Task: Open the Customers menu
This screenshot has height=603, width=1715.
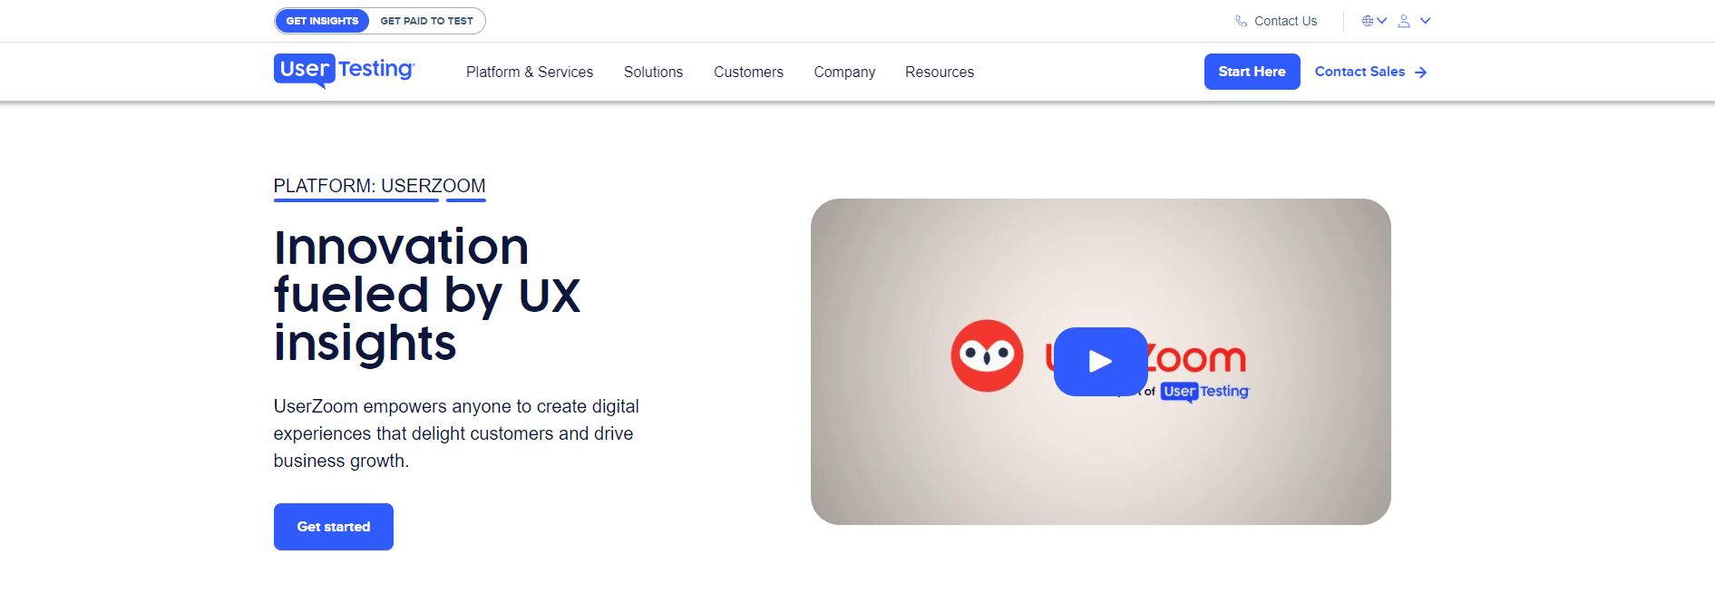Action: pyautogui.click(x=748, y=72)
